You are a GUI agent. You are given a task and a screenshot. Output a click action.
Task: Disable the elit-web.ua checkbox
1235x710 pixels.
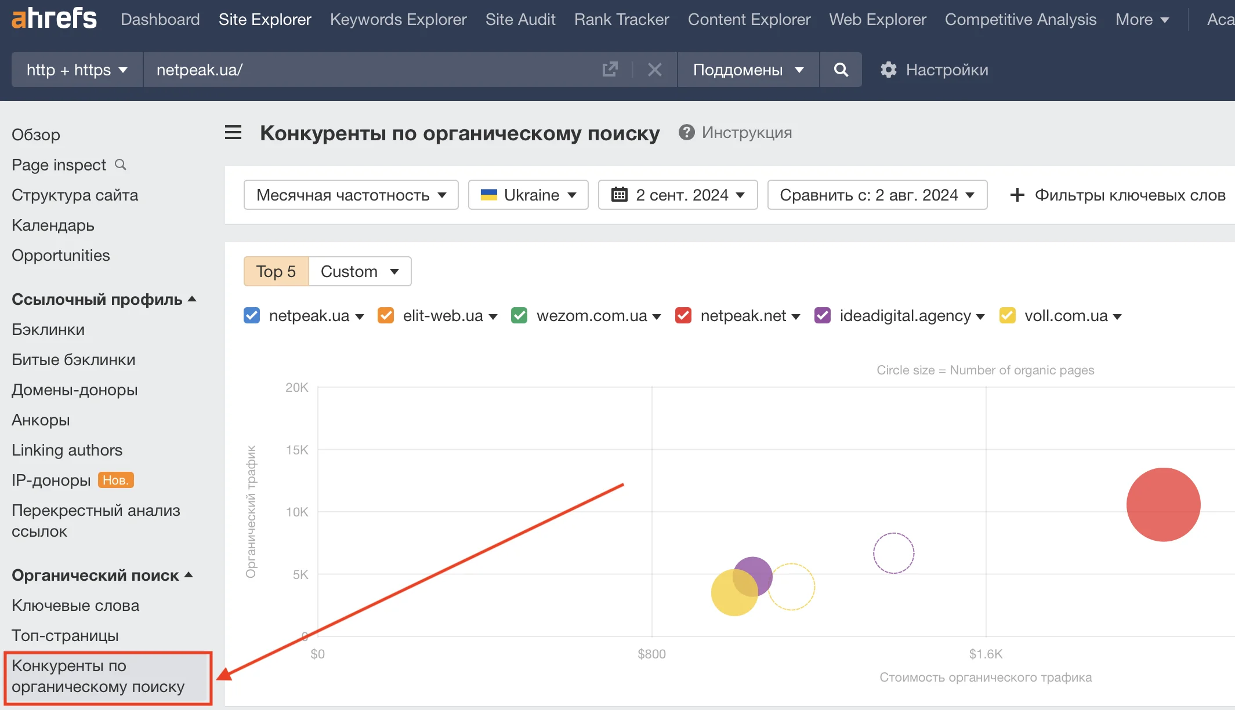tap(386, 315)
